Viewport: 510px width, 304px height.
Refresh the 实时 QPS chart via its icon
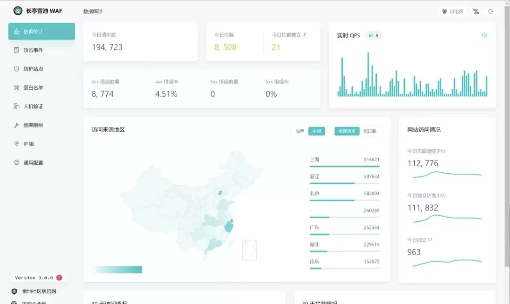[x=484, y=35]
